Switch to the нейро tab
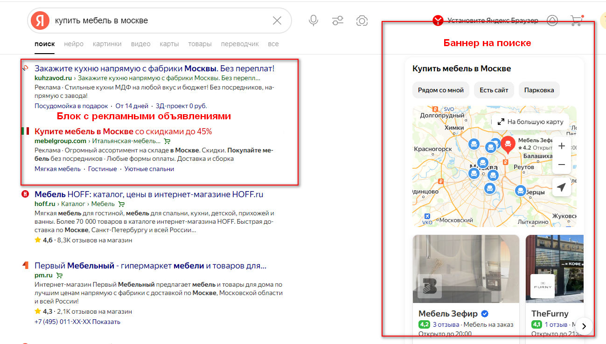 tap(74, 44)
